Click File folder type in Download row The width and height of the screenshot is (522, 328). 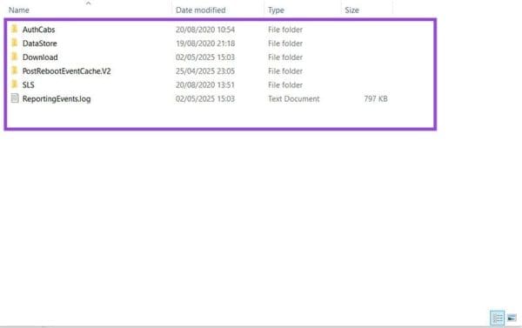point(285,57)
